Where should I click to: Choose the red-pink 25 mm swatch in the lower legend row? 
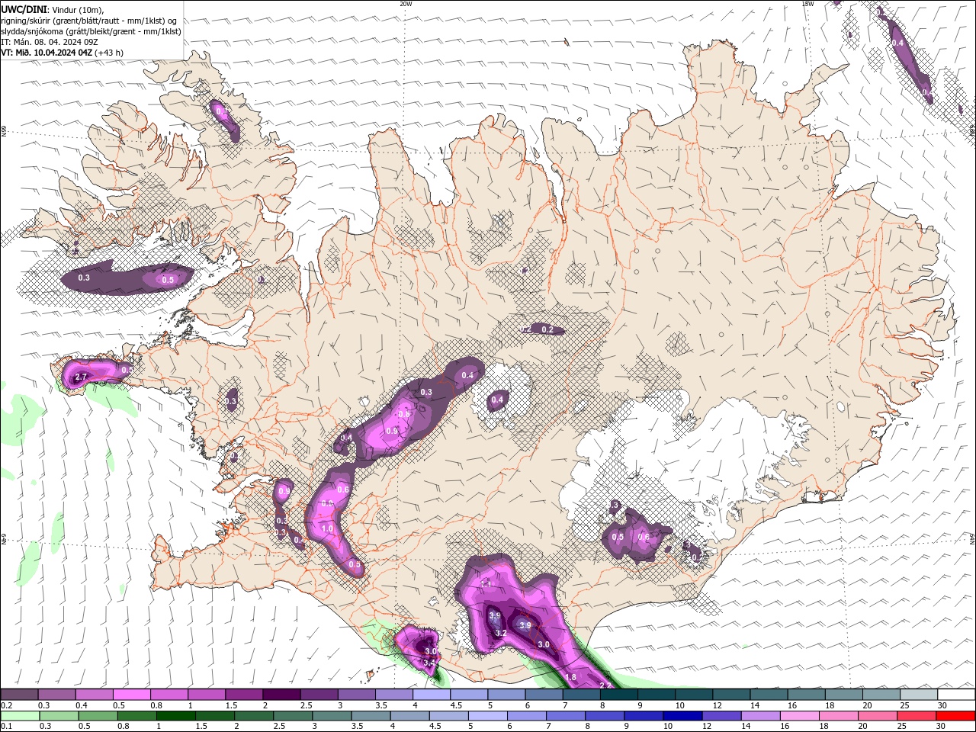click(x=917, y=716)
